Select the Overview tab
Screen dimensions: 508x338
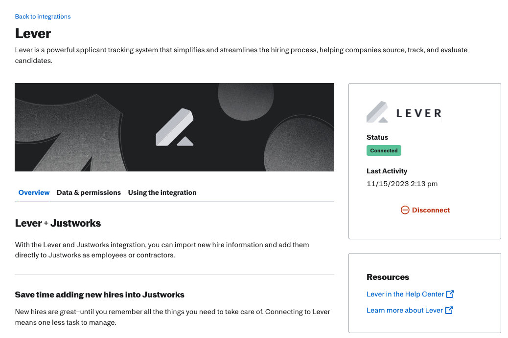pyautogui.click(x=34, y=192)
